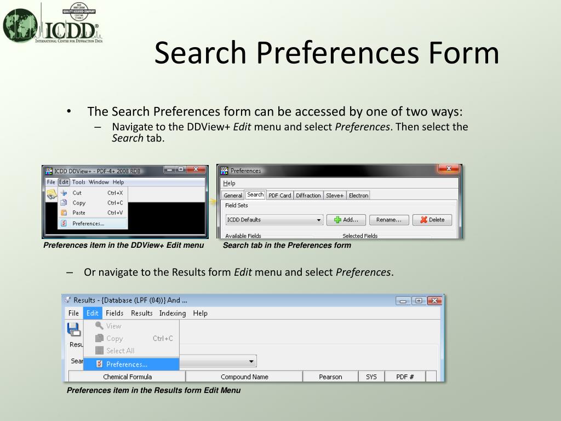Switch to the Search tab
This screenshot has width=561, height=421.
(x=255, y=195)
